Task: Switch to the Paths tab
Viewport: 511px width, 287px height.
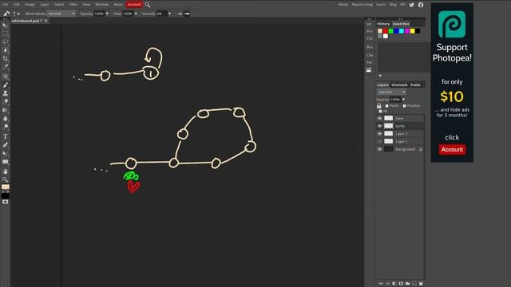Action: pos(415,85)
